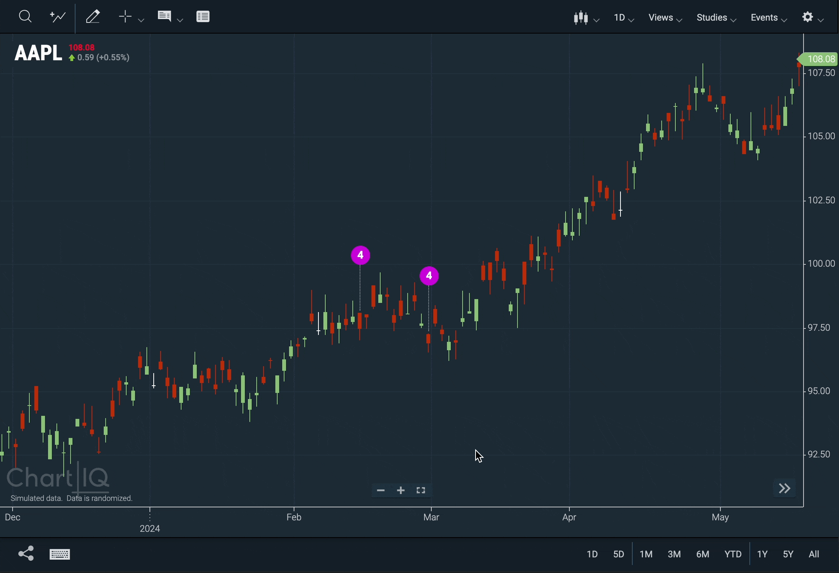Select the 5D range button
The width and height of the screenshot is (839, 573).
pyautogui.click(x=619, y=554)
